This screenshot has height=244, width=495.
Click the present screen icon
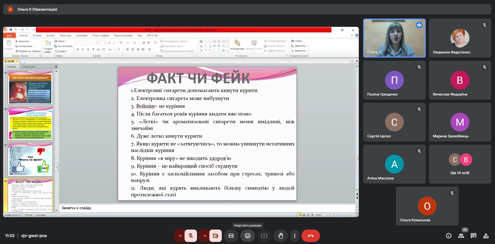(x=264, y=236)
